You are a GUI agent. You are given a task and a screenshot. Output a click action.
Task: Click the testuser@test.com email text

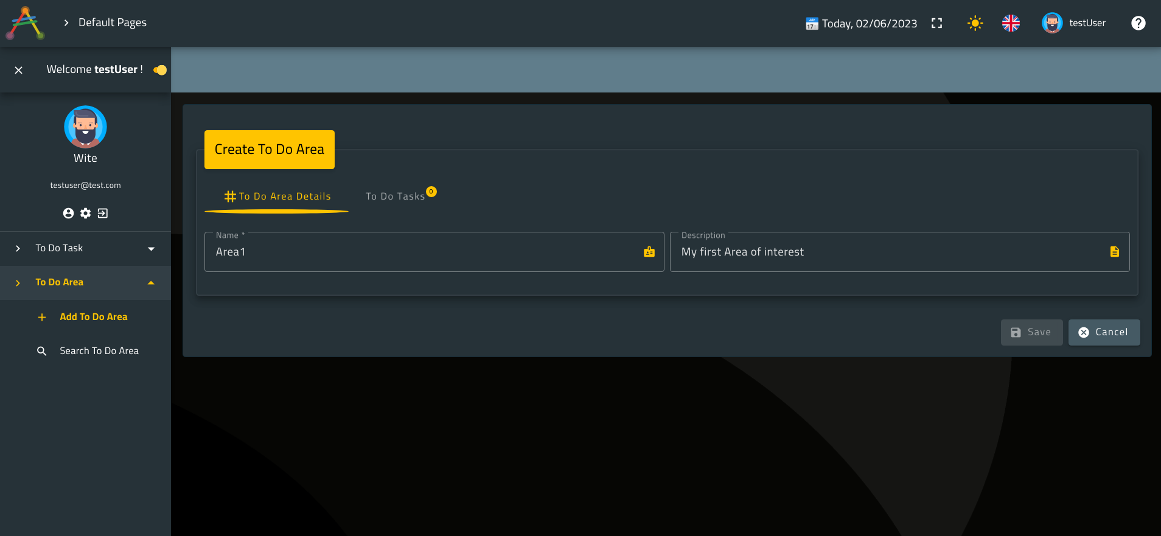coord(85,185)
